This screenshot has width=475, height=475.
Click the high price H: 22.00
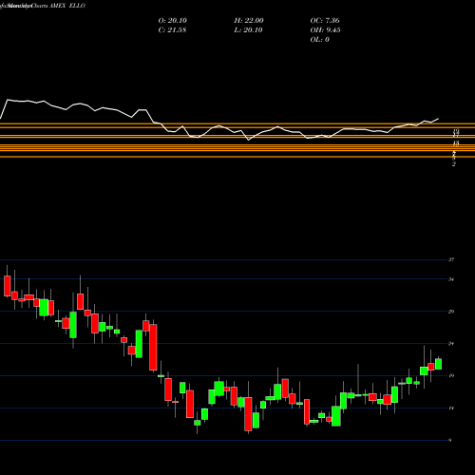coord(249,21)
